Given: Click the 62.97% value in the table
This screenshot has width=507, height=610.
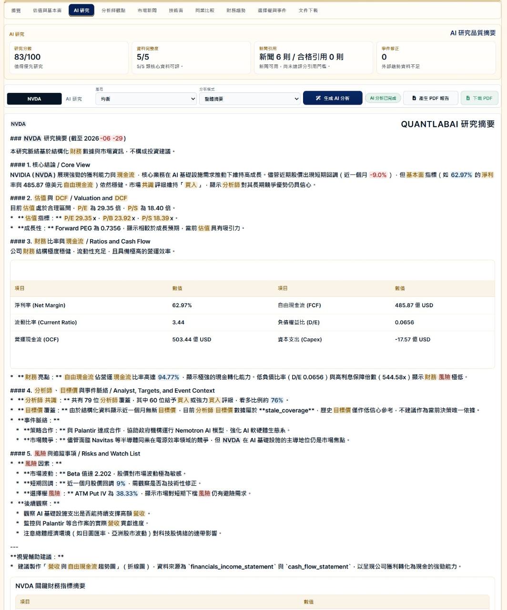Looking at the screenshot, I should tap(182, 305).
